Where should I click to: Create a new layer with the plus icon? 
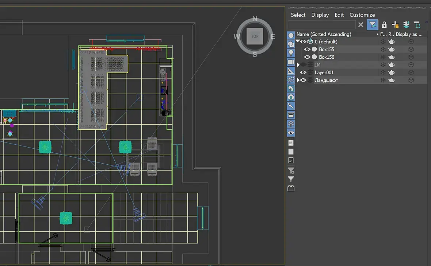(395, 25)
